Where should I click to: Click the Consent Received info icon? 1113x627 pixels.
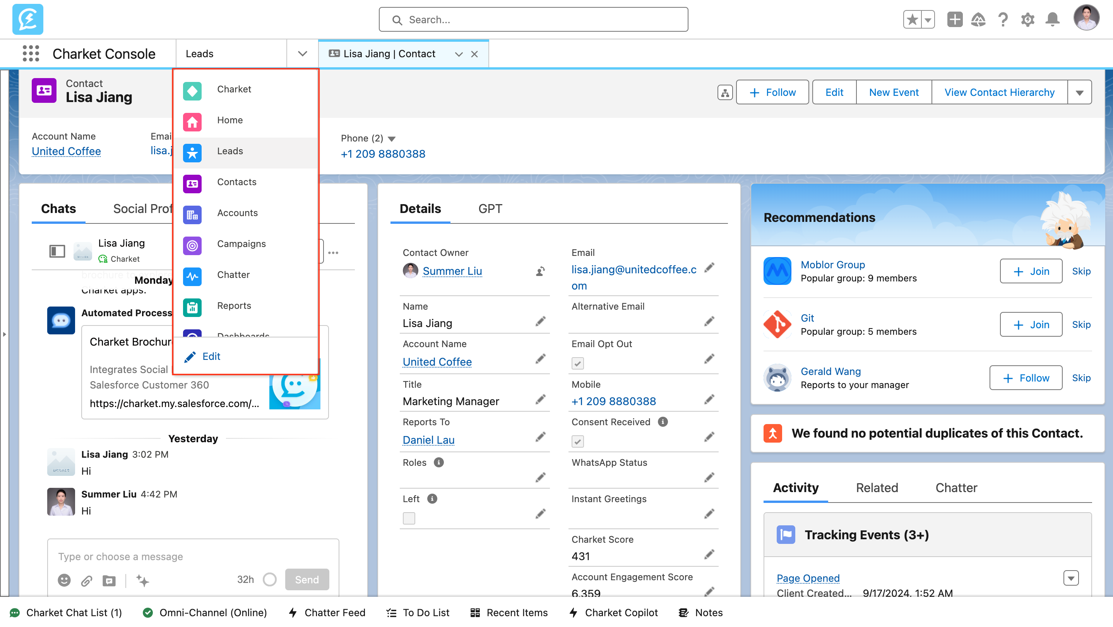663,422
